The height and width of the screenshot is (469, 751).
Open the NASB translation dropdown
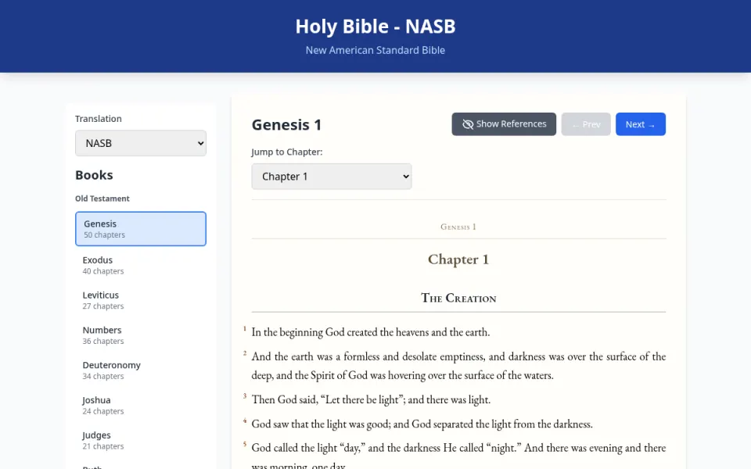141,143
